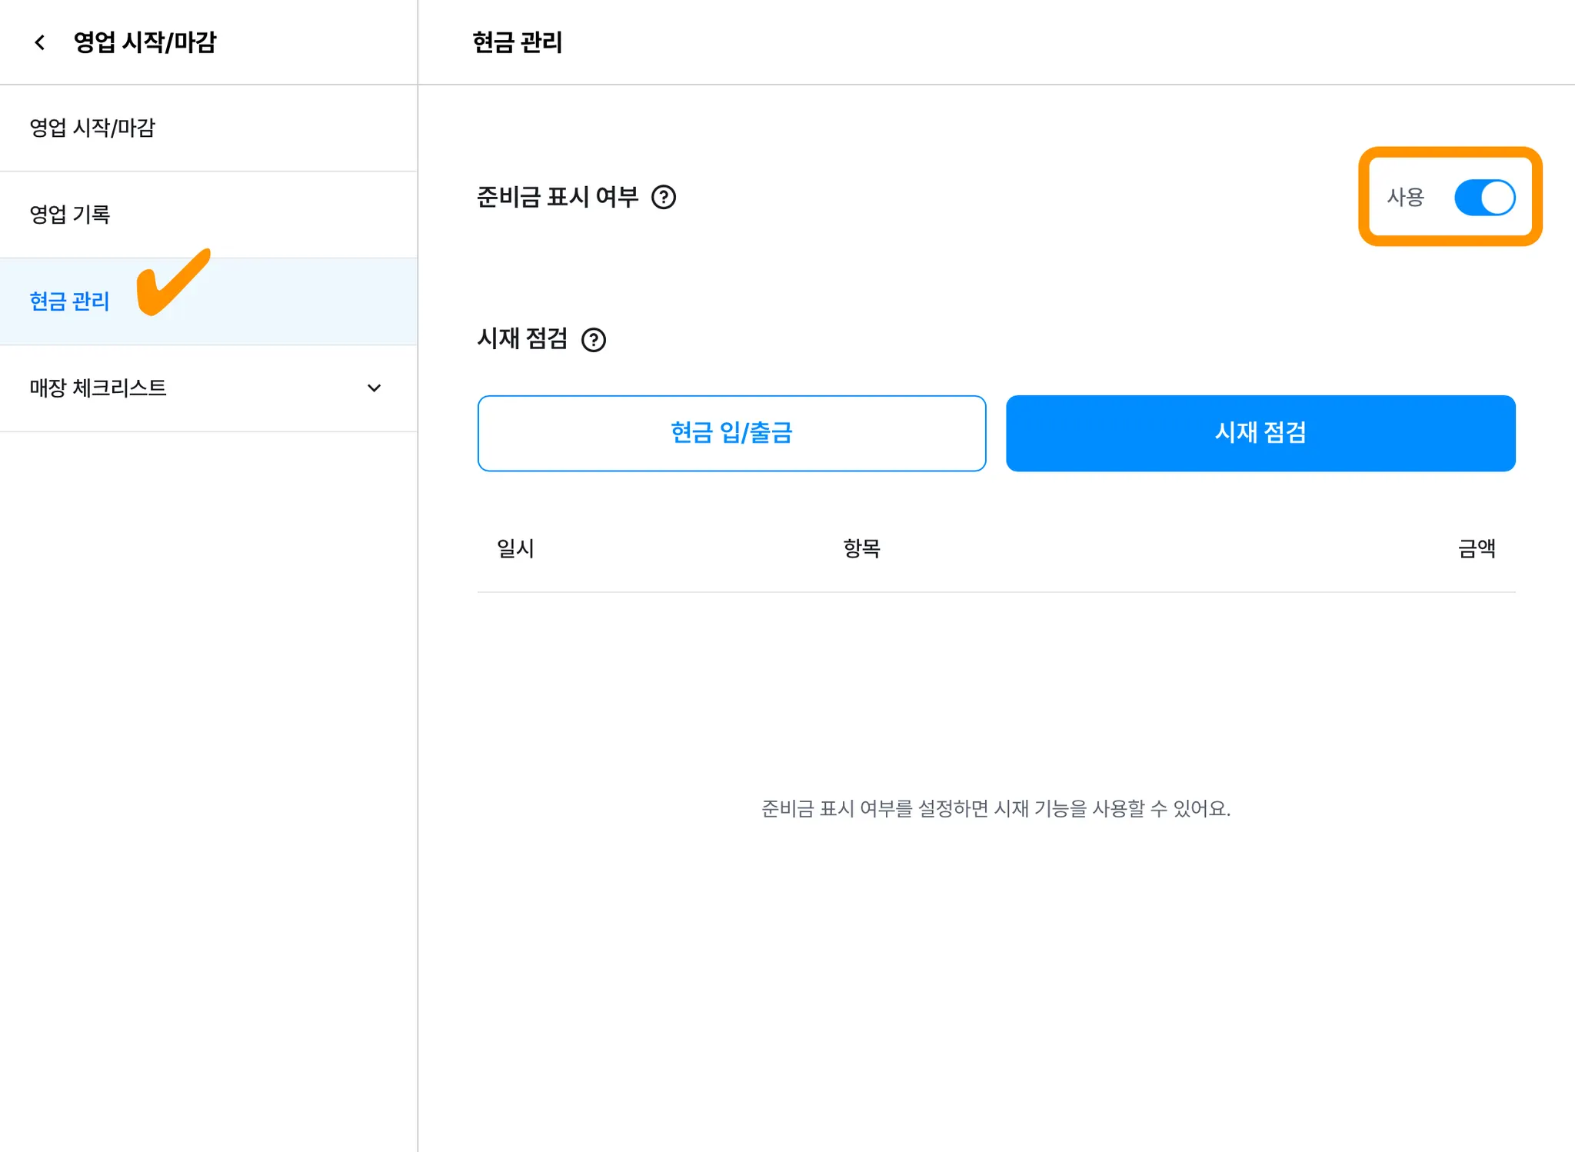
Task: Open 영업 기록 in sidebar
Action: tap(70, 215)
